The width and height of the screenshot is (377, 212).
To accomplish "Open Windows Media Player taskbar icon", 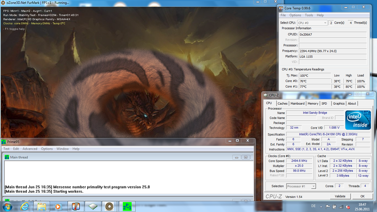I will click(58, 206).
